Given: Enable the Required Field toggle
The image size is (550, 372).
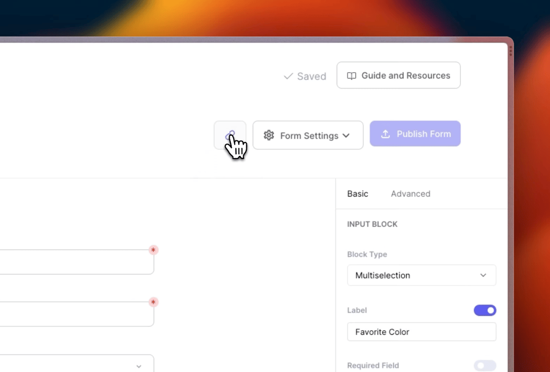Looking at the screenshot, I should pos(485,365).
